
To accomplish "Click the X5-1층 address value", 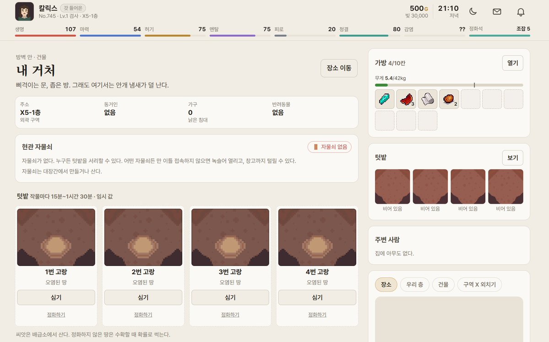I will (31, 112).
